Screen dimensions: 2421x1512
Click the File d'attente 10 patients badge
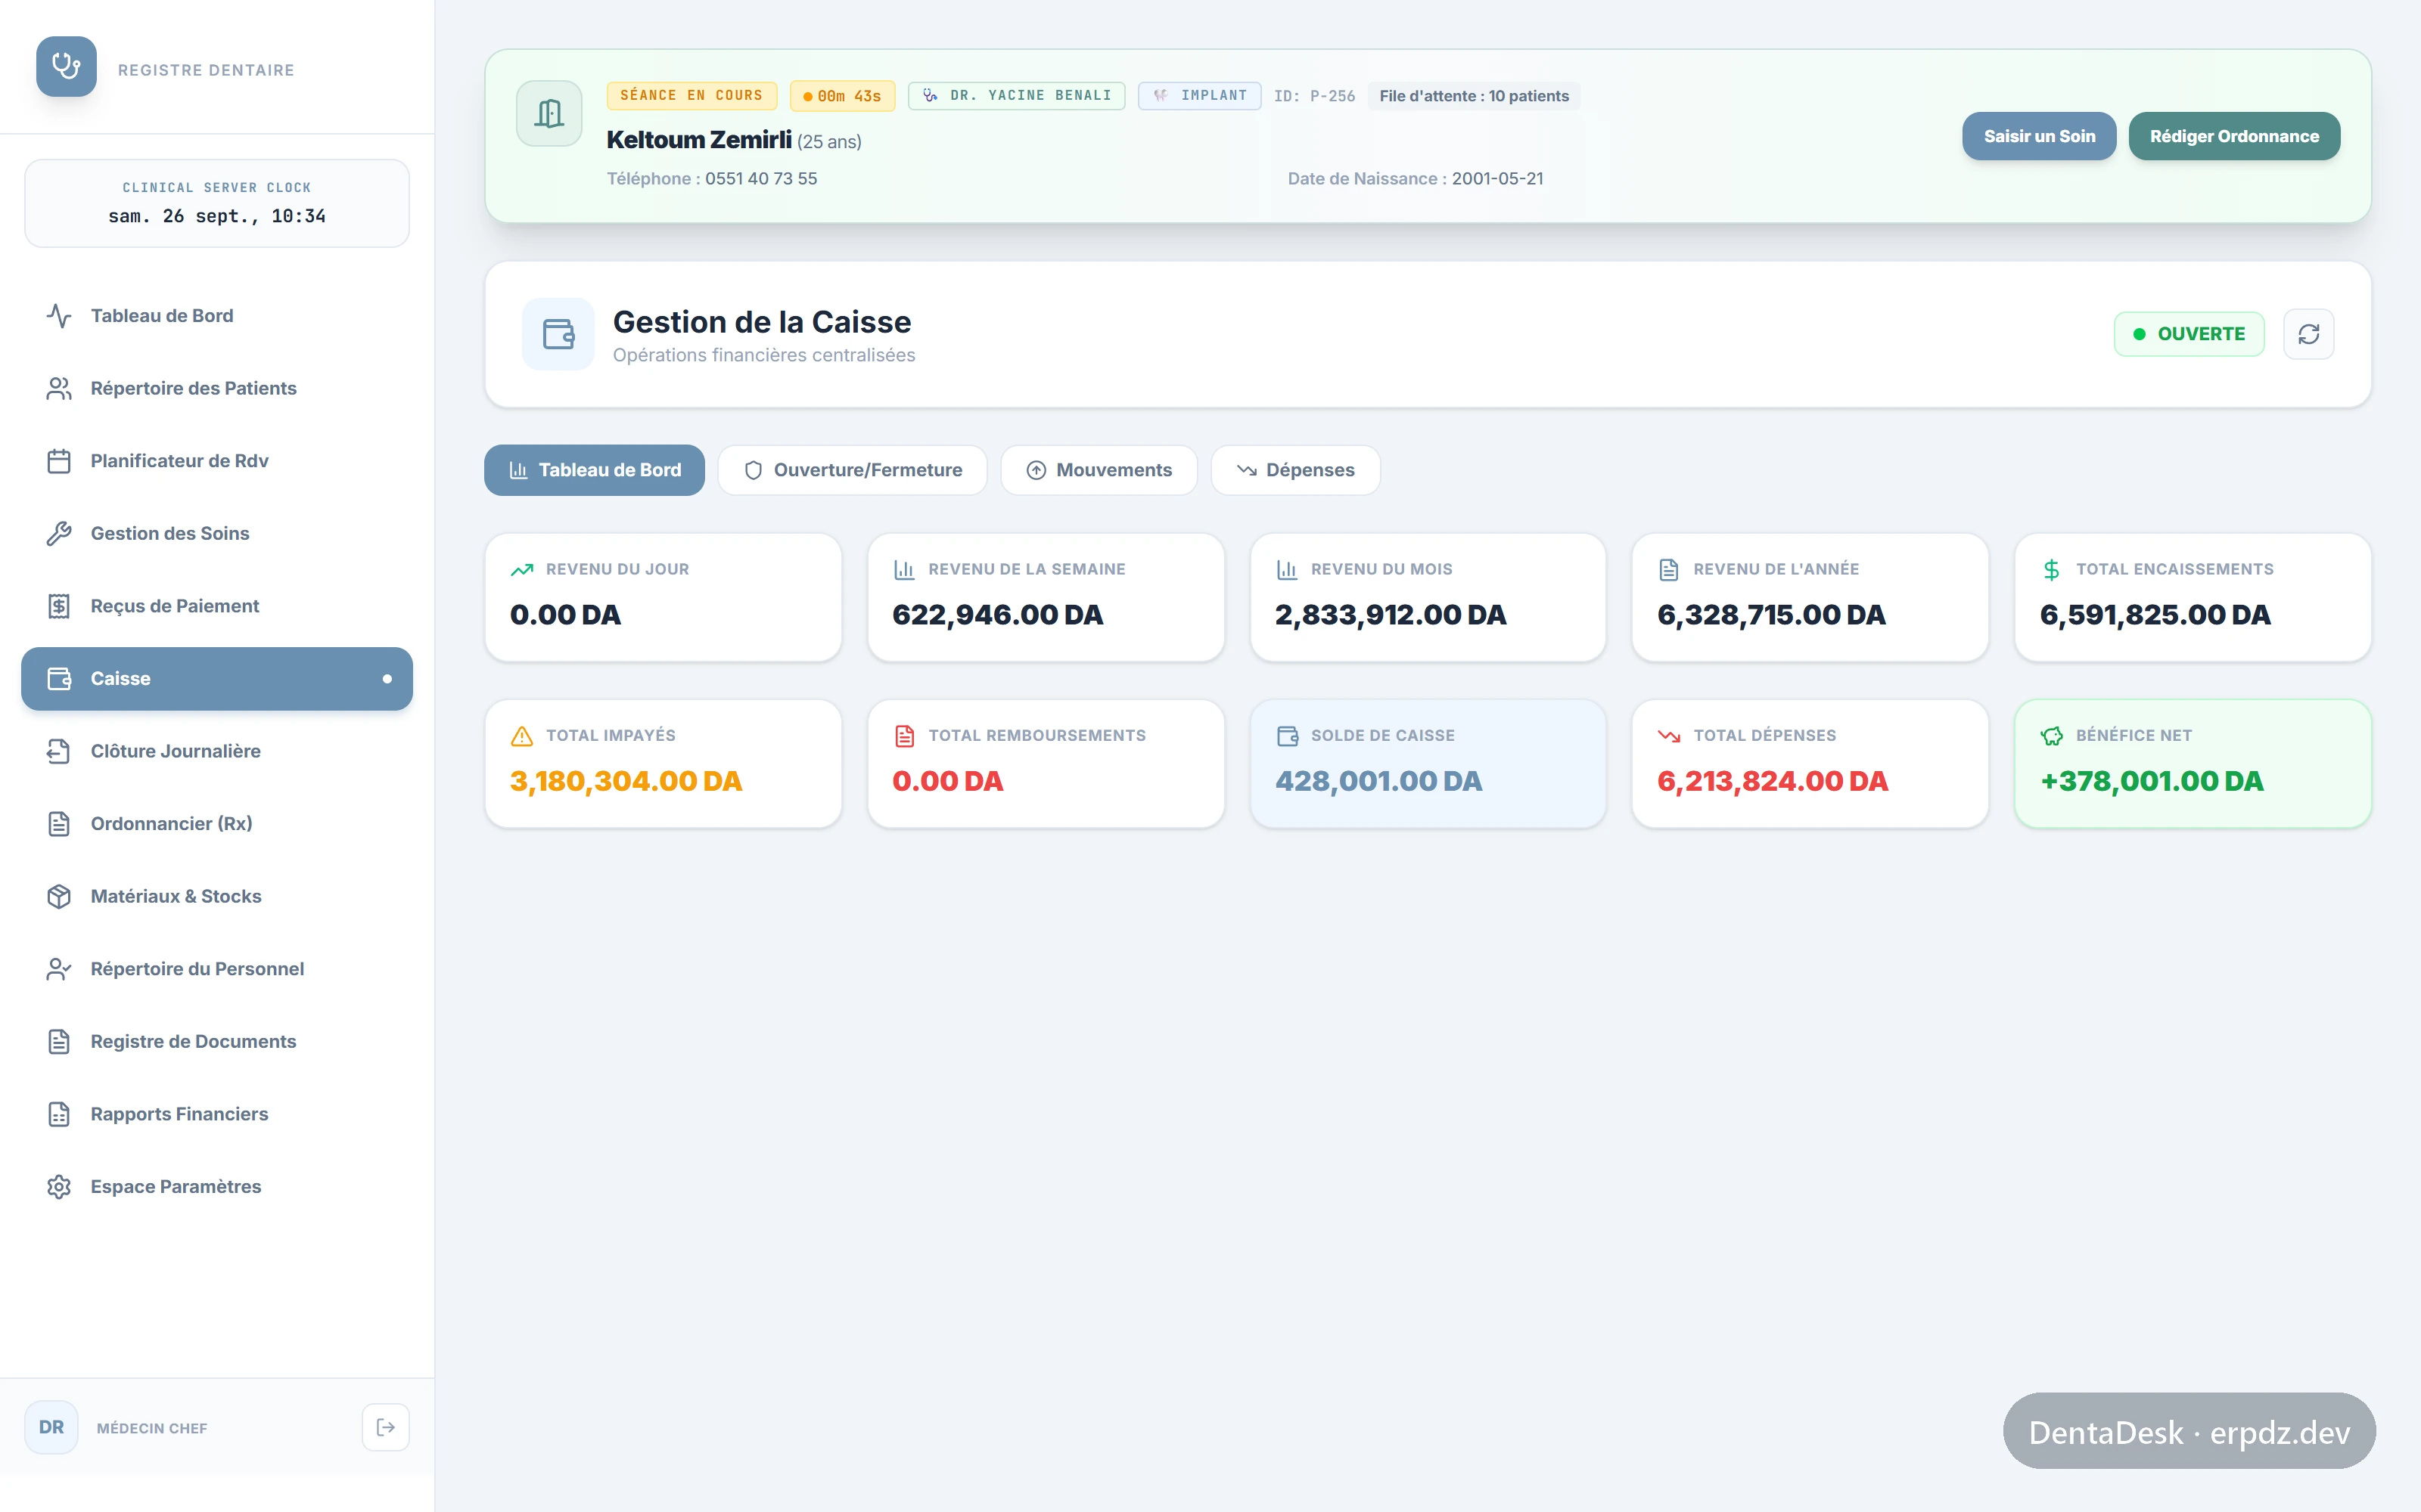1474,96
